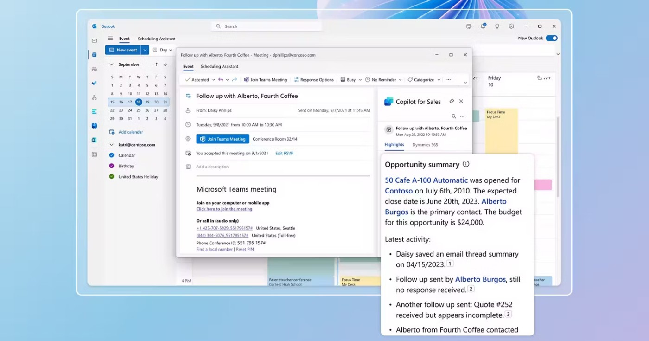Open the To Do checkmark icon

coord(94,83)
